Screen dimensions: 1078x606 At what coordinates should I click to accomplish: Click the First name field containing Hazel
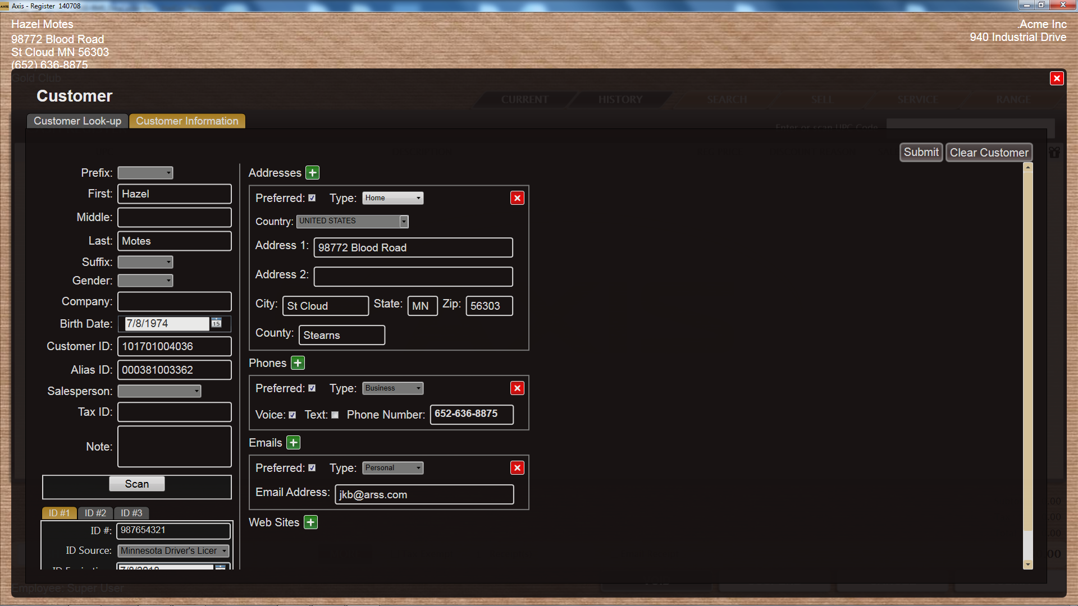click(x=175, y=194)
